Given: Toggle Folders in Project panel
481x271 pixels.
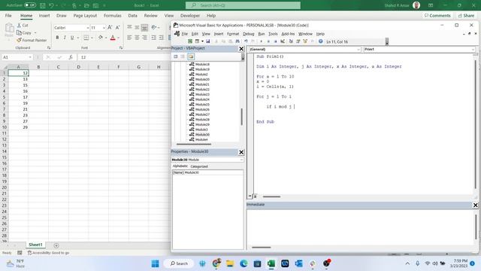Looking at the screenshot, I should coord(191,56).
